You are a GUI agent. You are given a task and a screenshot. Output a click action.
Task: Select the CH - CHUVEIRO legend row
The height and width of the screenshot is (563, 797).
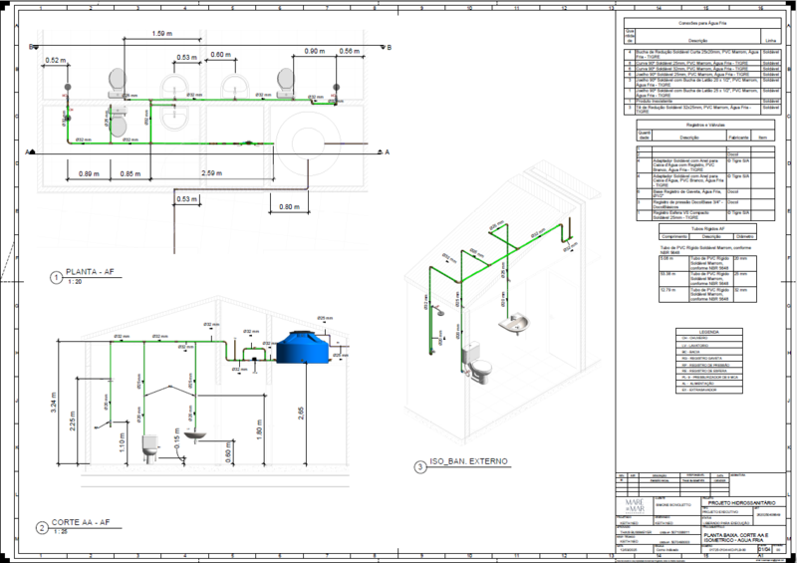pyautogui.click(x=709, y=338)
